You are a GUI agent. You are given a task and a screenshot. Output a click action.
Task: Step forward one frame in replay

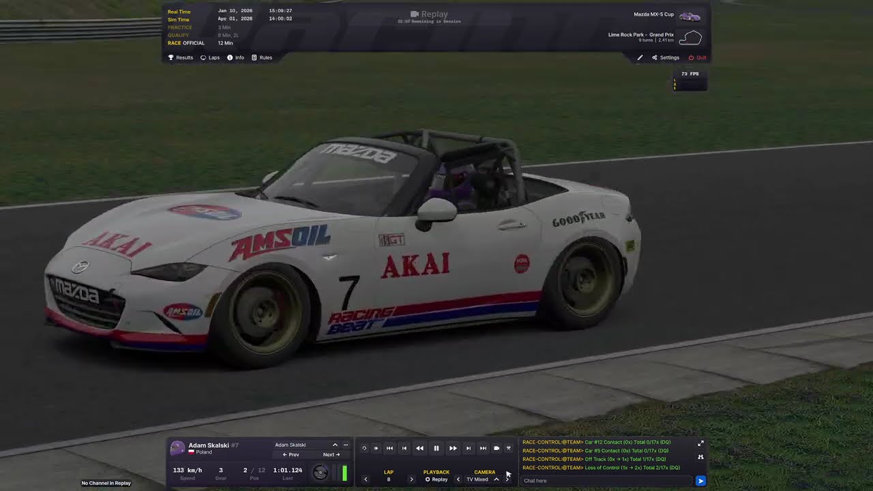468,448
